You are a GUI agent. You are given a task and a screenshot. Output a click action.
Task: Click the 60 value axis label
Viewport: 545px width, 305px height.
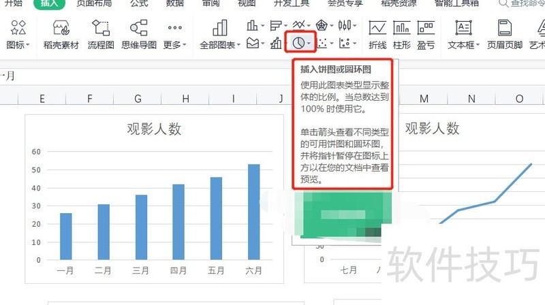[x=36, y=152]
